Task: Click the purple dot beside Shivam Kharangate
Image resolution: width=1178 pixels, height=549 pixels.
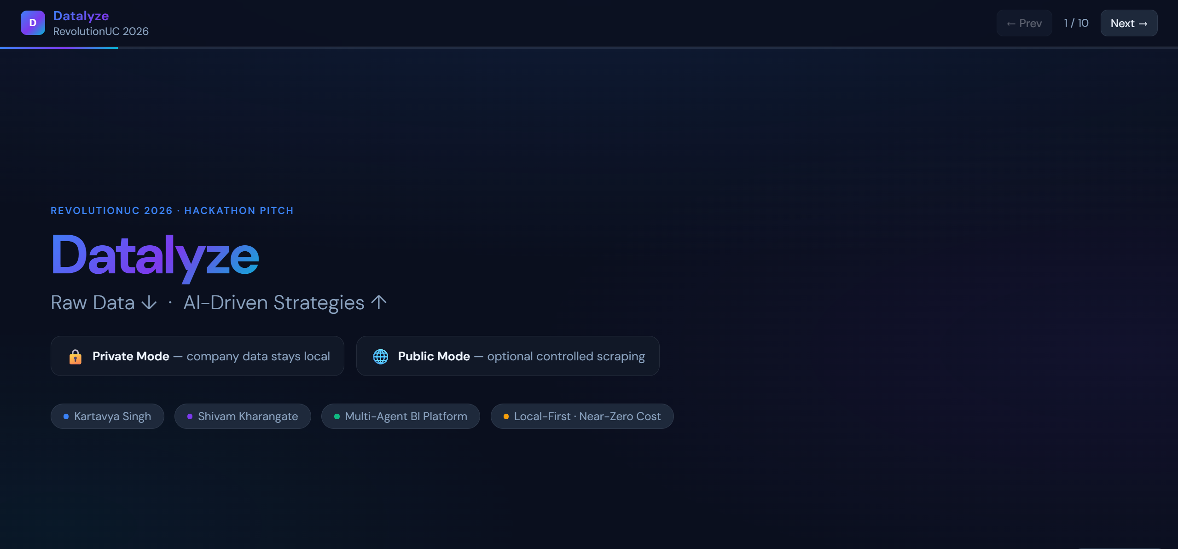Action: (190, 416)
